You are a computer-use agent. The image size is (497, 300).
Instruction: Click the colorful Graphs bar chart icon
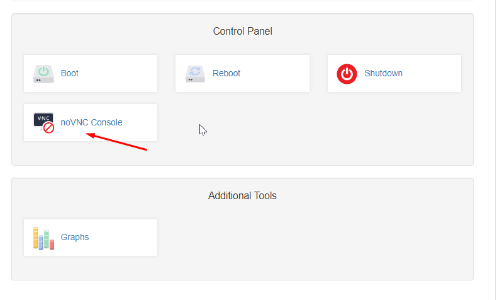43,238
